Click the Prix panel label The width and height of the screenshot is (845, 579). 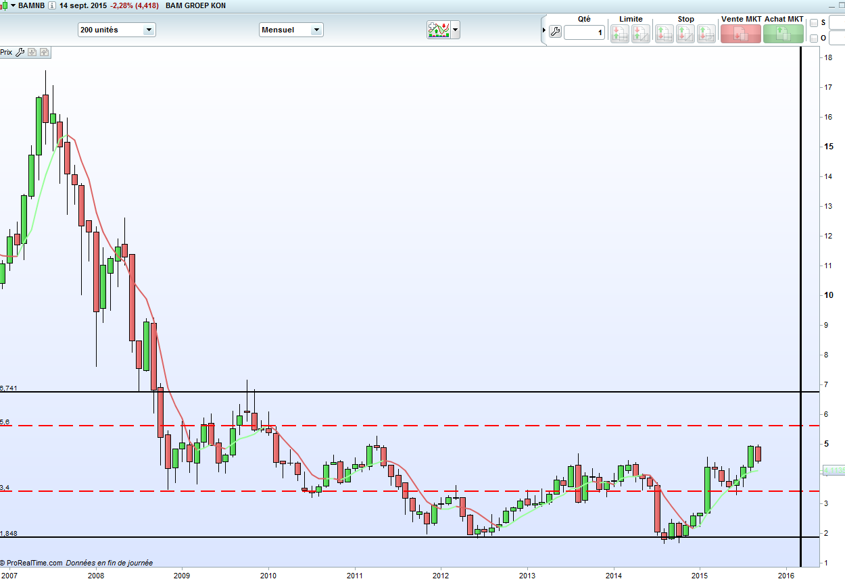(6, 52)
